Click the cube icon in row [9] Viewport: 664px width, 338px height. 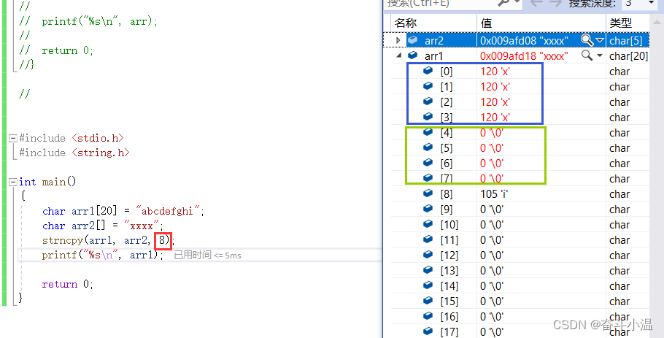[x=428, y=209]
